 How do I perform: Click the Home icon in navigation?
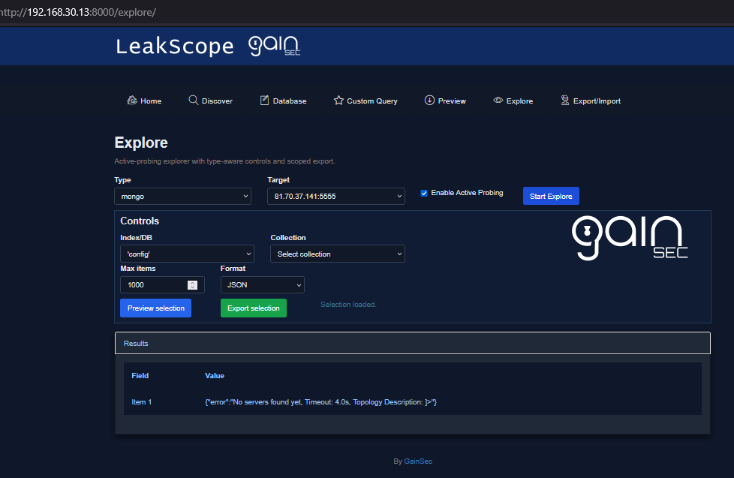point(132,101)
